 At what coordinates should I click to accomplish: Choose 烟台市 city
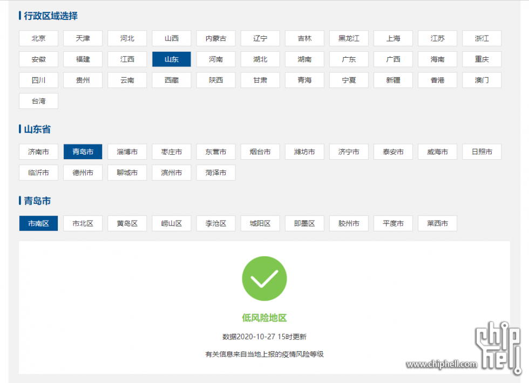tap(260, 152)
